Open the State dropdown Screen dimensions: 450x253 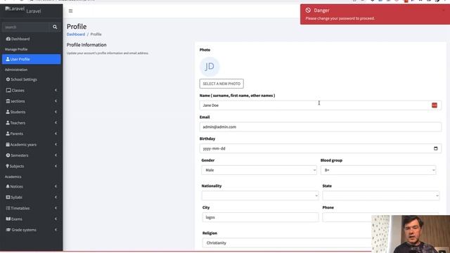point(380,195)
